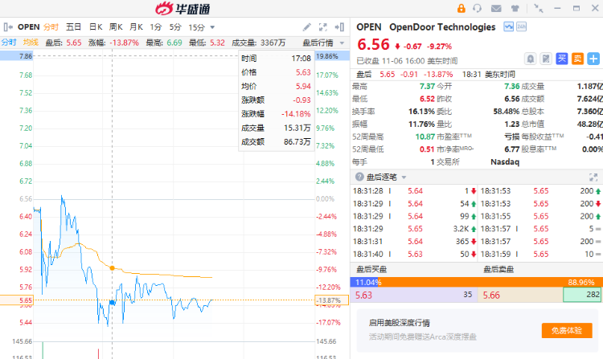Click the help icon next to 盘后逐笔

[359, 177]
